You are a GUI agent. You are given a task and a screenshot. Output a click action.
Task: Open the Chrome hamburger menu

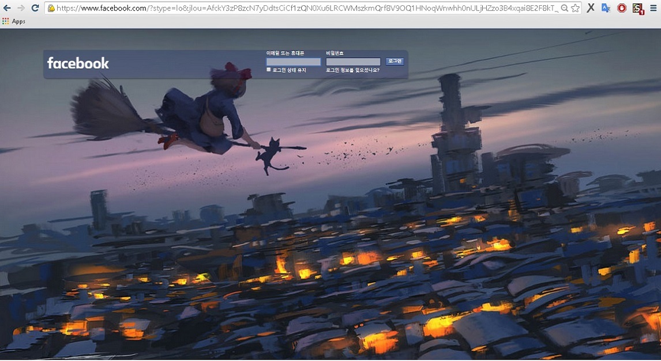[654, 7]
